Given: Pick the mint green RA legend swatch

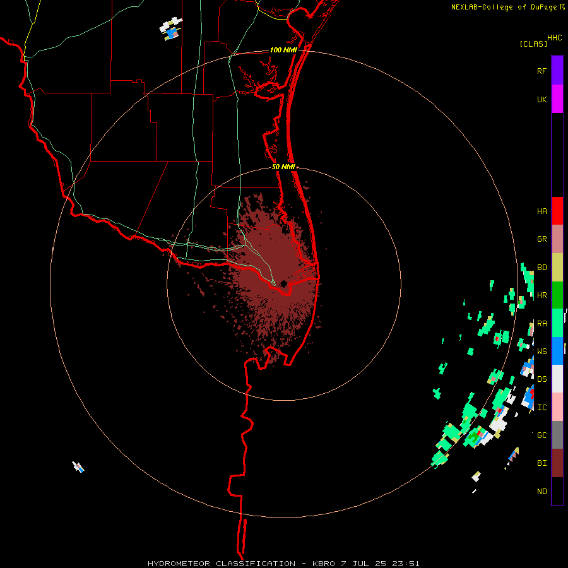Looking at the screenshot, I should click(557, 323).
